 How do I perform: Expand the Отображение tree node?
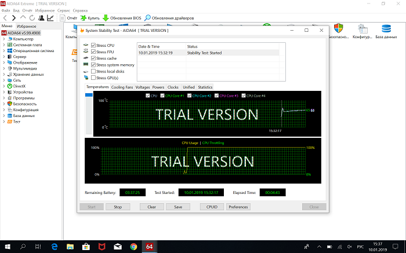4,63
